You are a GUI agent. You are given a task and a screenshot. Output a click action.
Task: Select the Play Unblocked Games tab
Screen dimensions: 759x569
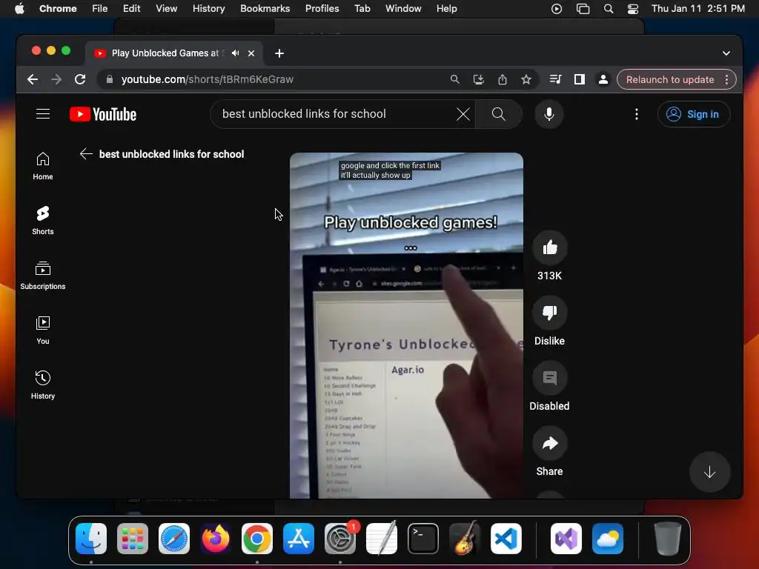point(173,53)
